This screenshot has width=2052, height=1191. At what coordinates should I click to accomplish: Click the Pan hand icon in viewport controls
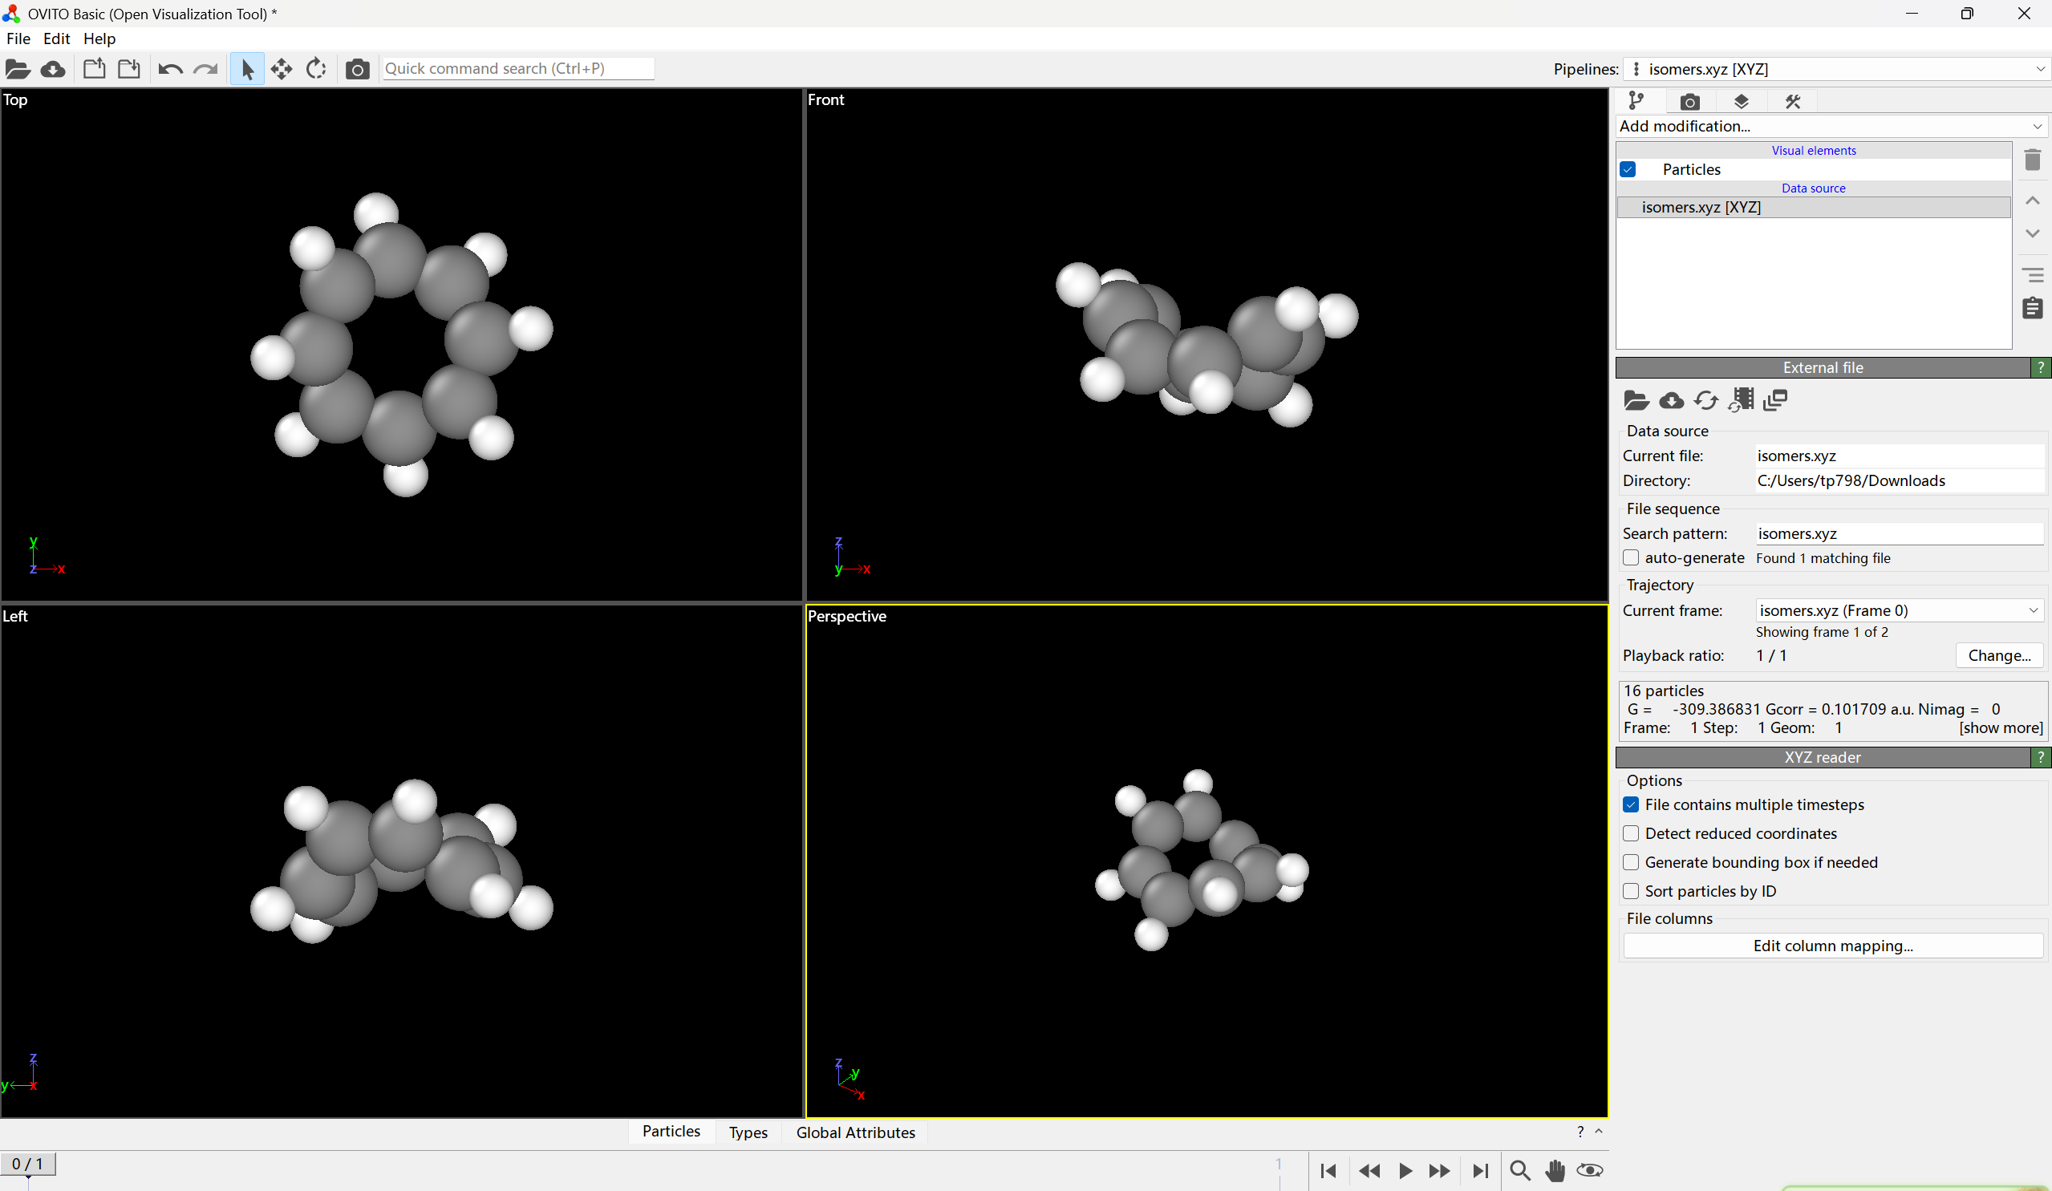coord(1555,1171)
